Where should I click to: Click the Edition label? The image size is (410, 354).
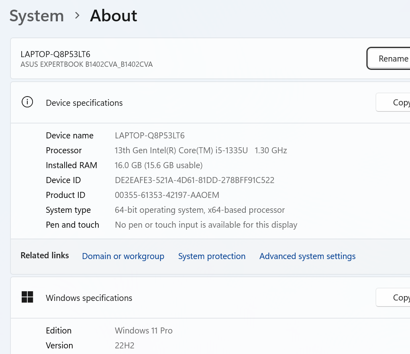point(59,331)
